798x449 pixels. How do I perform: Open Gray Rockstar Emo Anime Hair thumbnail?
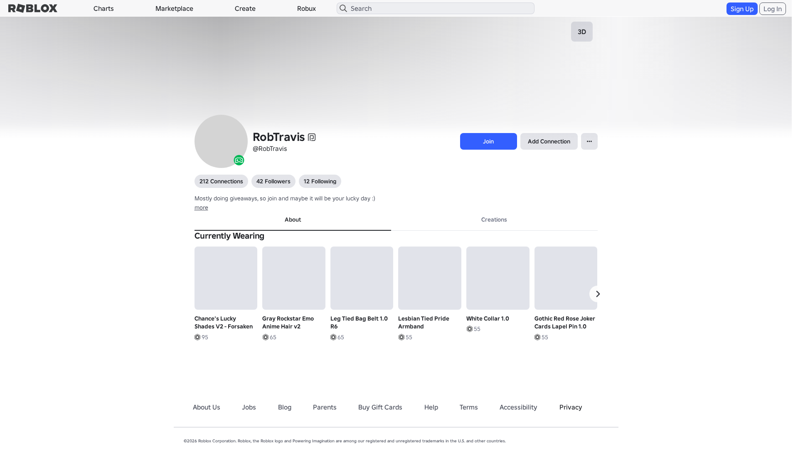click(x=294, y=278)
